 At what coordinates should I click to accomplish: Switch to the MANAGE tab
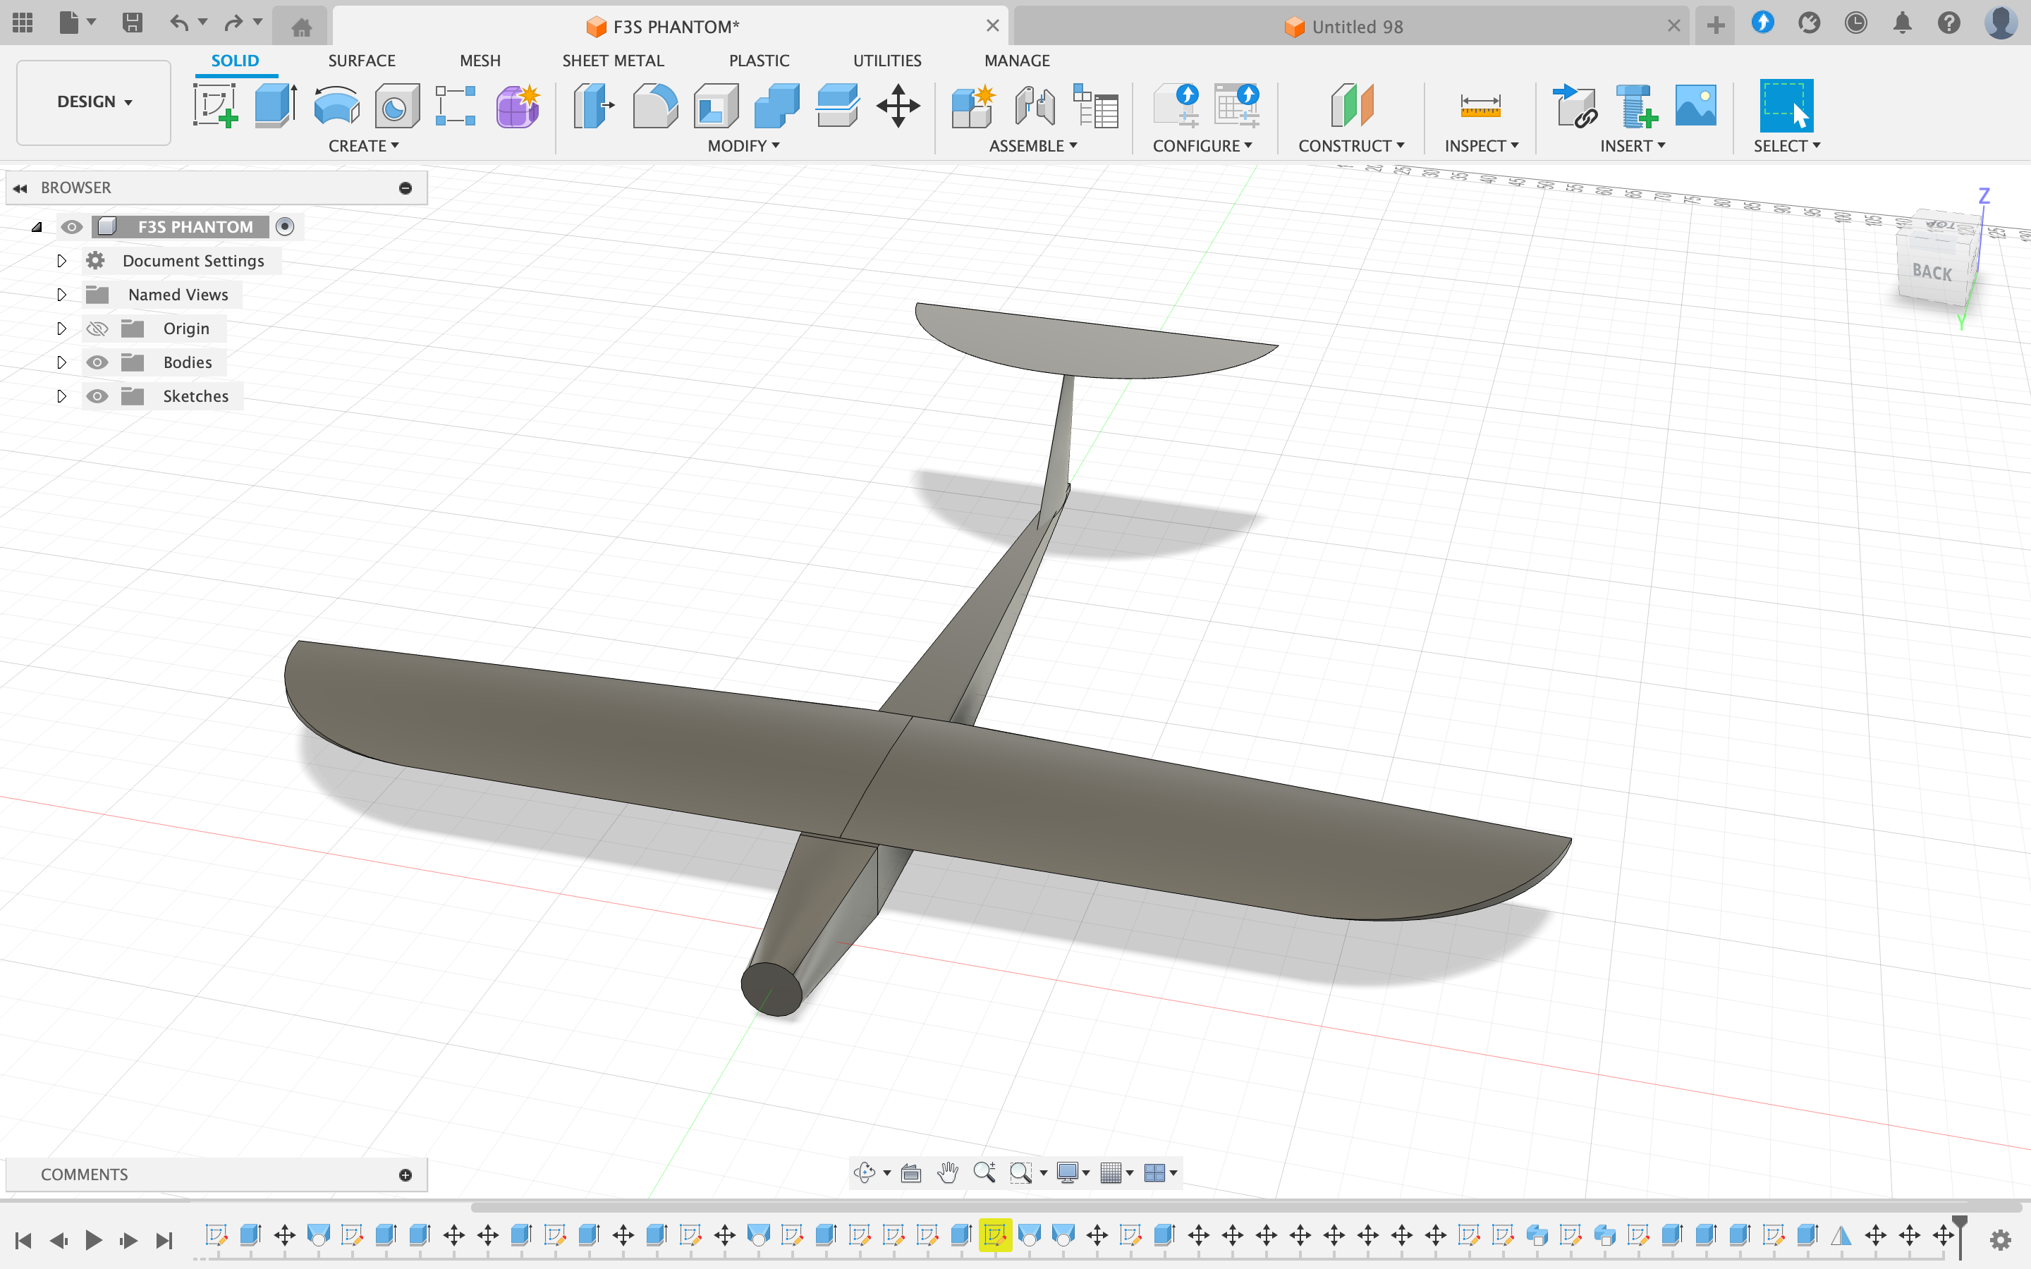1017,61
